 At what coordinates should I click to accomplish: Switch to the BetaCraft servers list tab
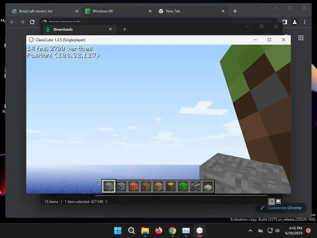45,11
